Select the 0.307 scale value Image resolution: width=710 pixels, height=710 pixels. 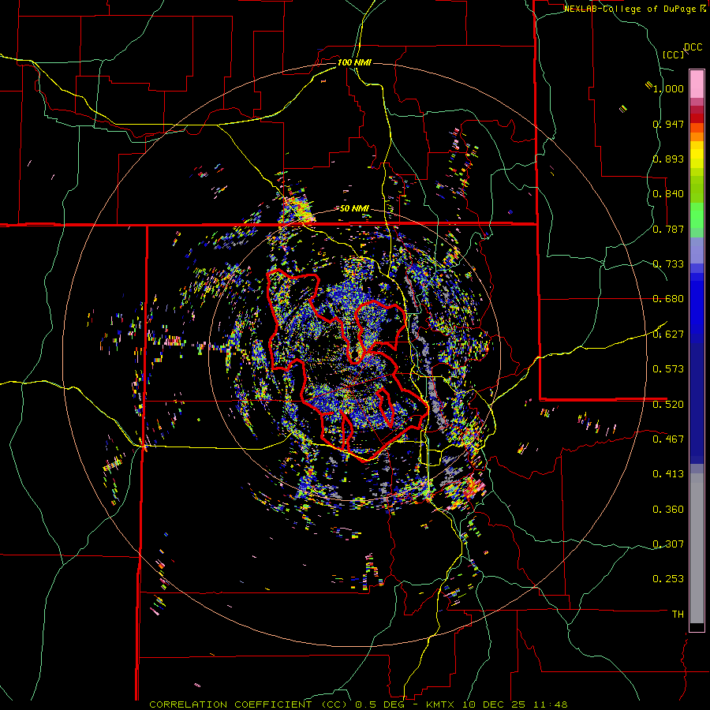click(668, 544)
